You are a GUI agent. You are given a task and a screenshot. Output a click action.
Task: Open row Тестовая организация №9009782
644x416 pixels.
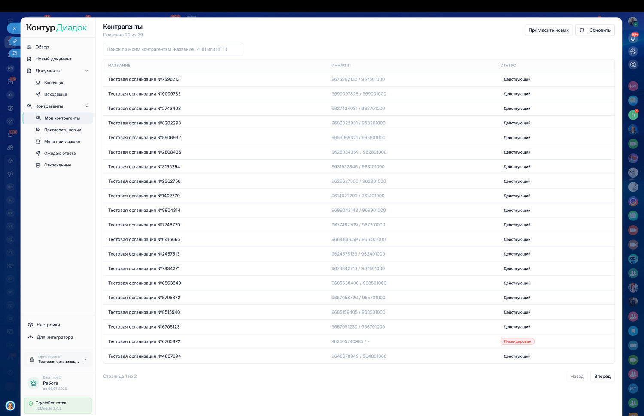(359, 94)
